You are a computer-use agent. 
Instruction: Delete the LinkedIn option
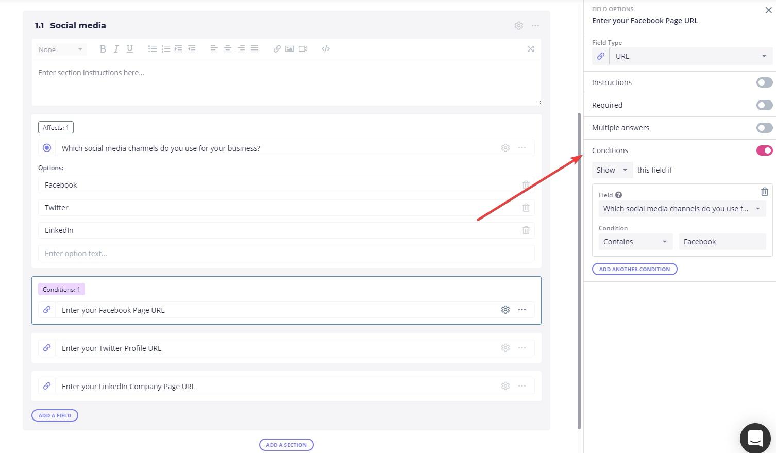coord(526,230)
